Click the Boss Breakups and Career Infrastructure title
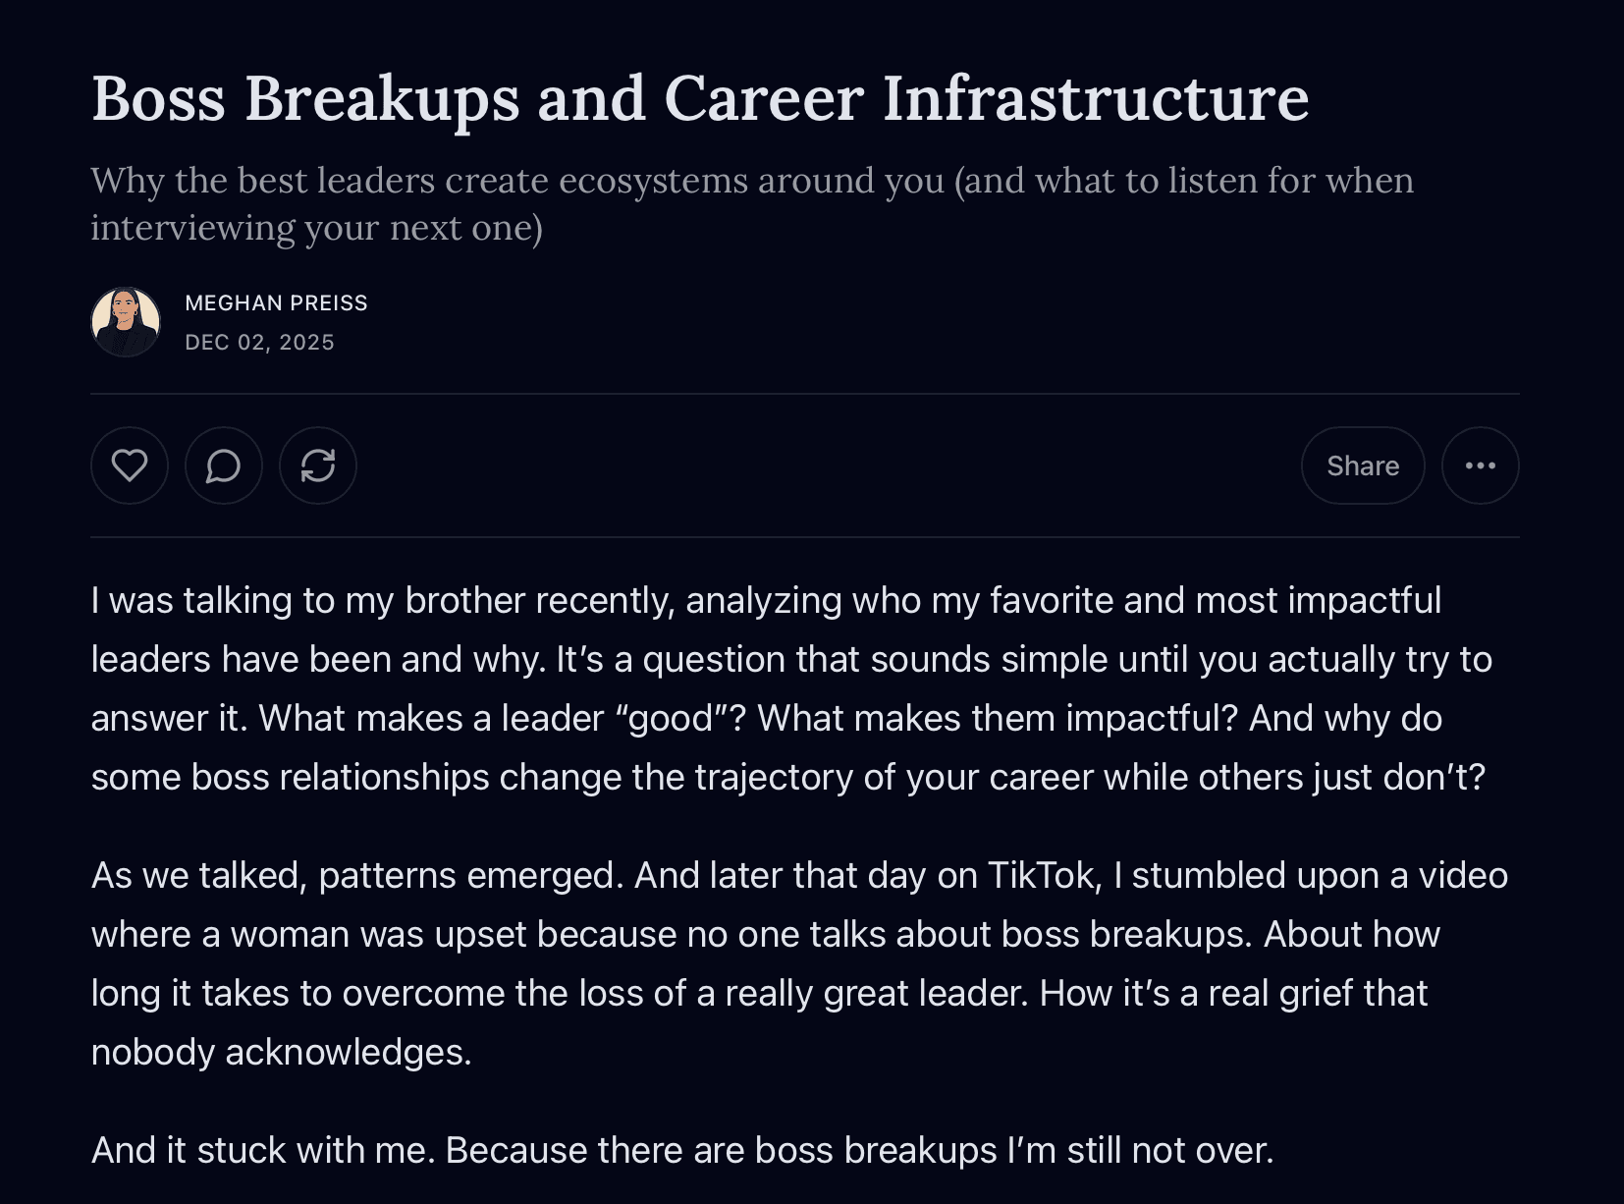 [700, 99]
